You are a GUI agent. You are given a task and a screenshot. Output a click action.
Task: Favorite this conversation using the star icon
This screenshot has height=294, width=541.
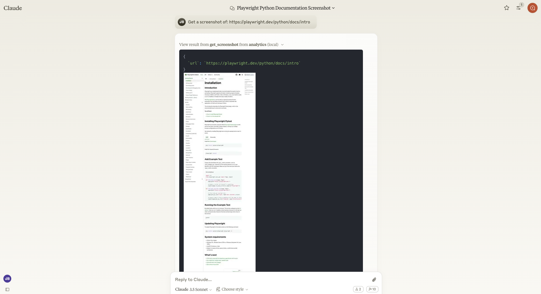(x=506, y=8)
